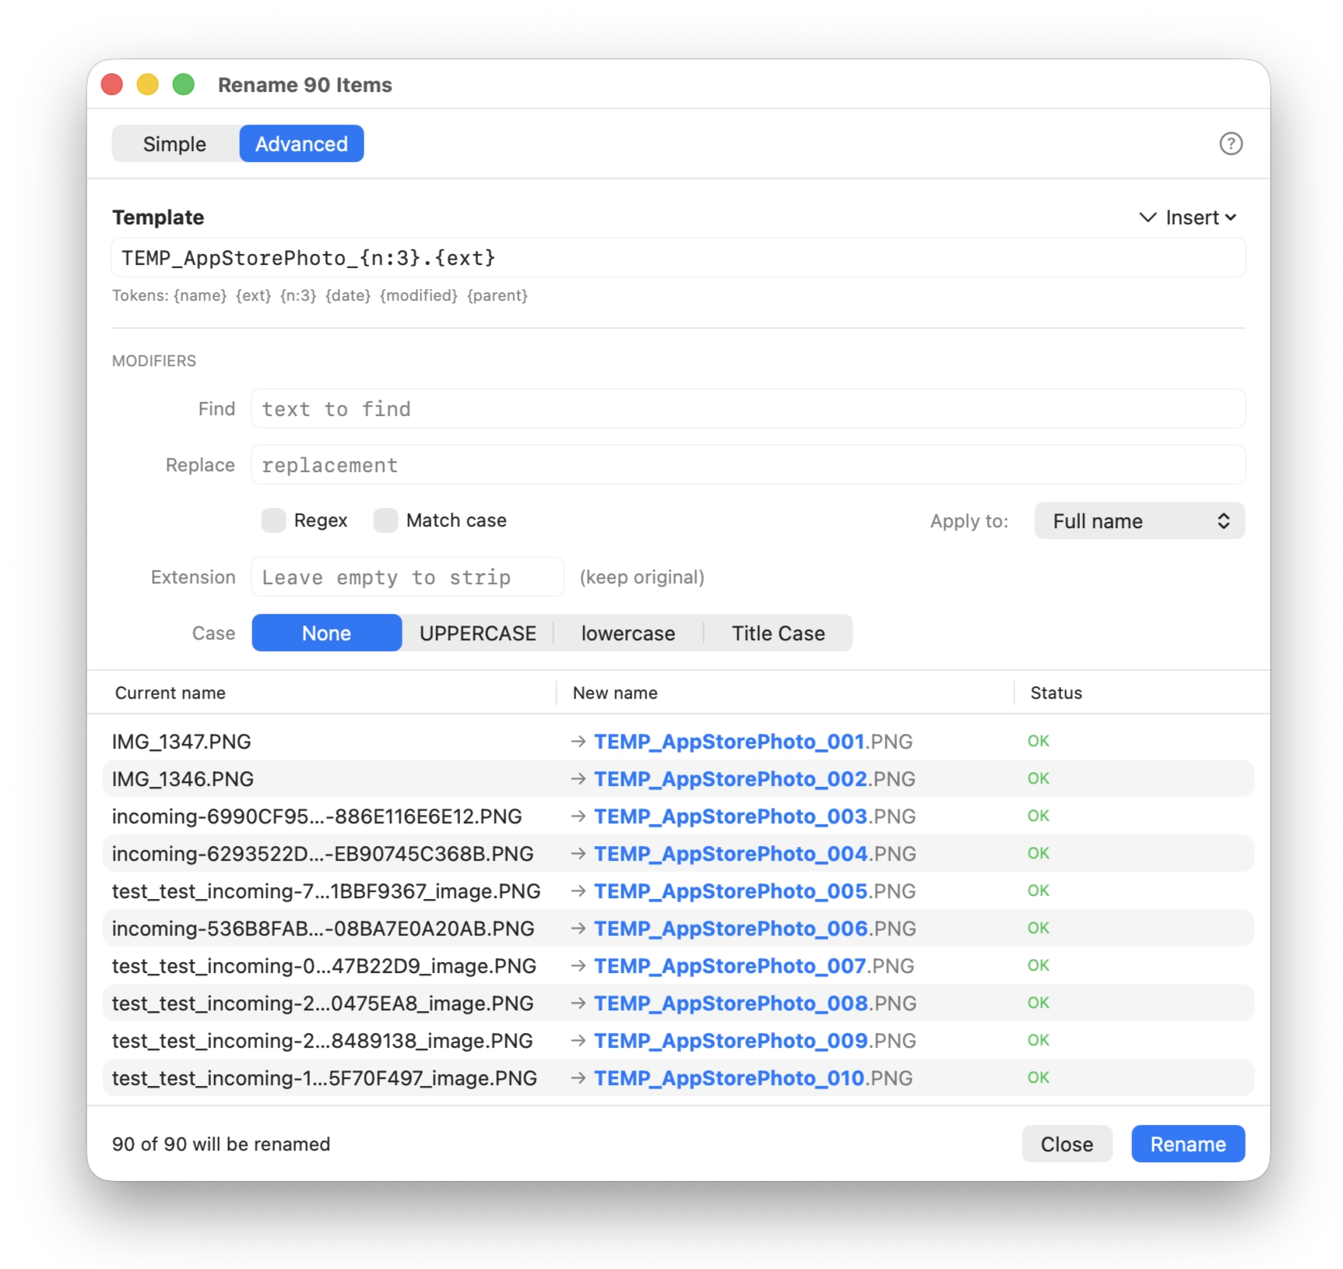Screen dimensions: 1343x1269
Task: Click the red close window button
Action: click(112, 85)
